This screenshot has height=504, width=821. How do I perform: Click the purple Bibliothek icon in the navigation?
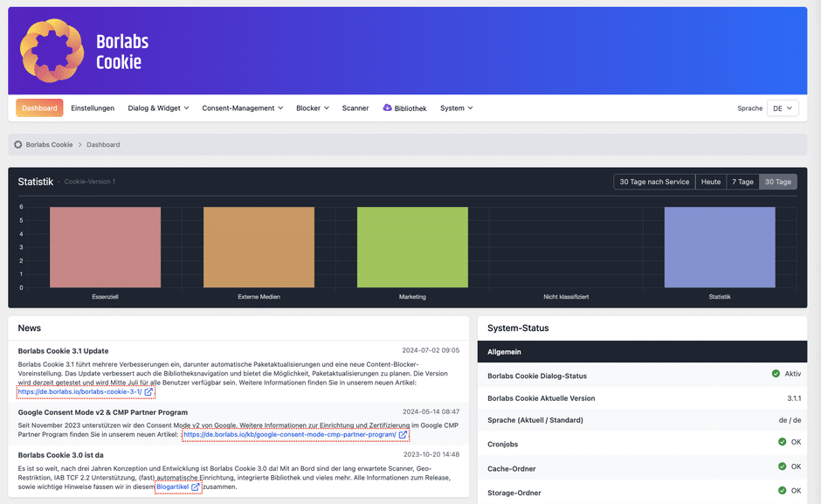point(385,107)
